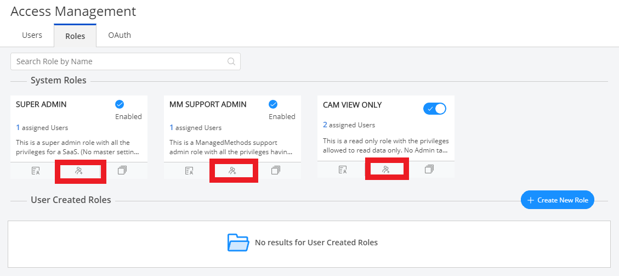Open the 1 assigned Users link on SUPER ADMIN
The height and width of the screenshot is (276, 619).
coord(42,128)
